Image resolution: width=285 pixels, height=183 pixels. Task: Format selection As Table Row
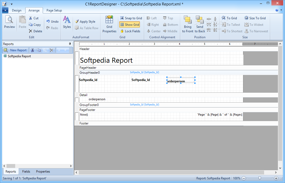87,28
